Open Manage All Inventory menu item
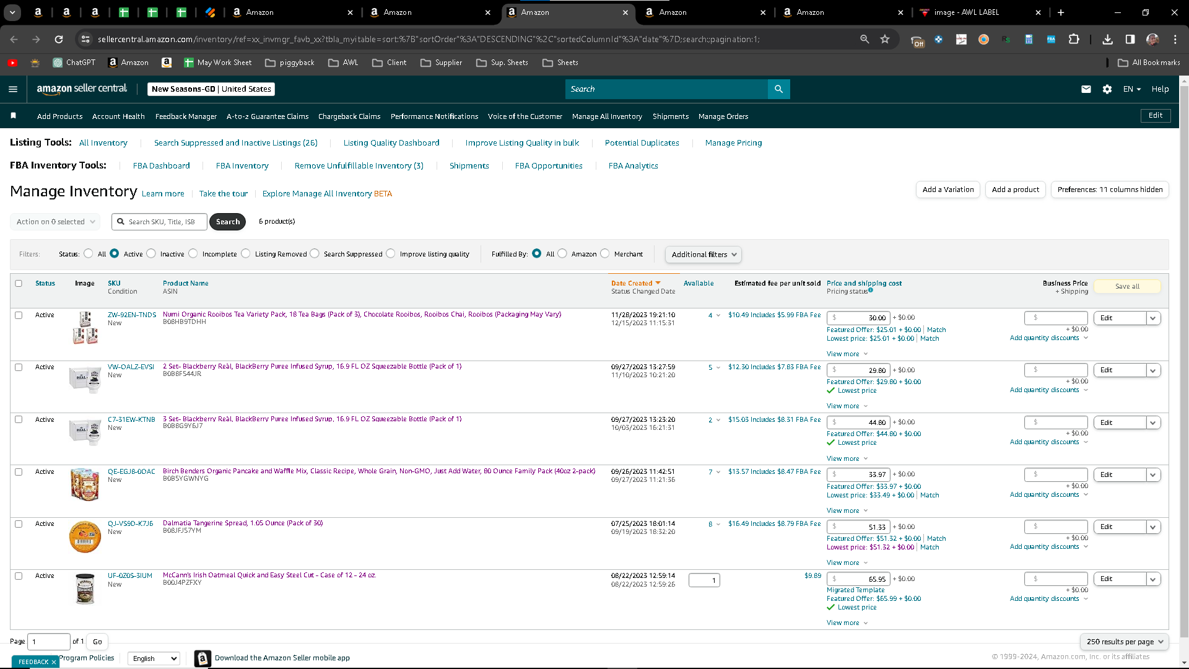 607,116
